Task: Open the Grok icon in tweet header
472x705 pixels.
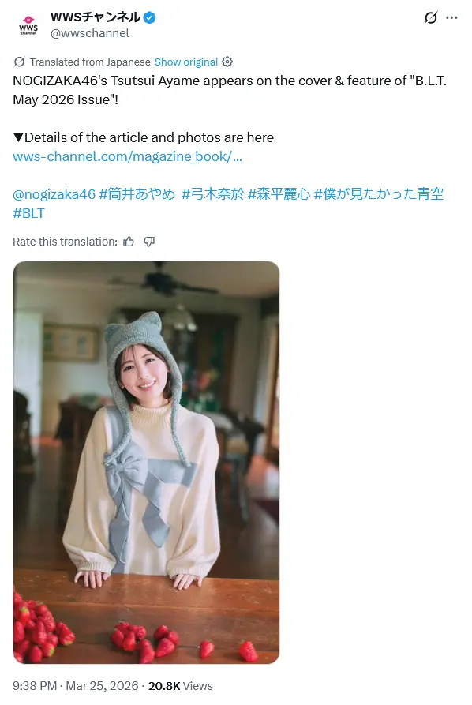Action: [x=430, y=17]
